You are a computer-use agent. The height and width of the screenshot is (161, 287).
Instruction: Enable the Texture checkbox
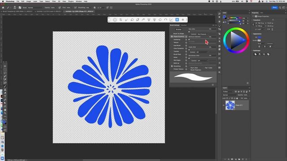click(x=172, y=42)
